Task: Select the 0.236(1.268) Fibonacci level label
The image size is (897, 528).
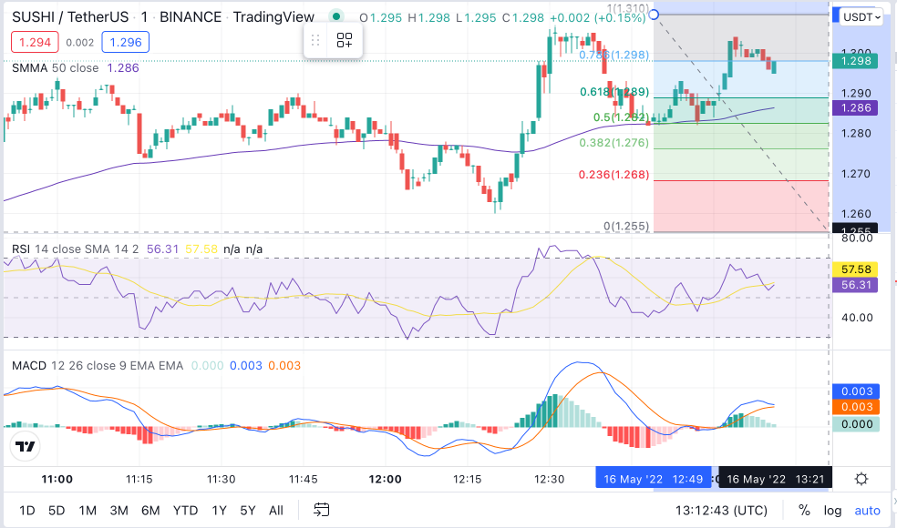Action: [613, 174]
